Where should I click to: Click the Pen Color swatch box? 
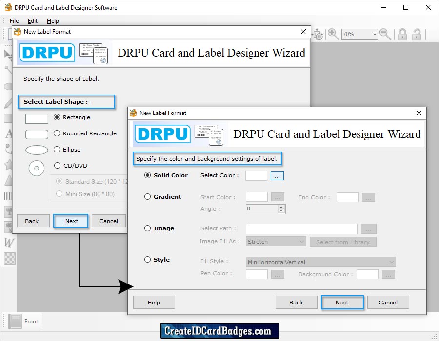coord(257,274)
